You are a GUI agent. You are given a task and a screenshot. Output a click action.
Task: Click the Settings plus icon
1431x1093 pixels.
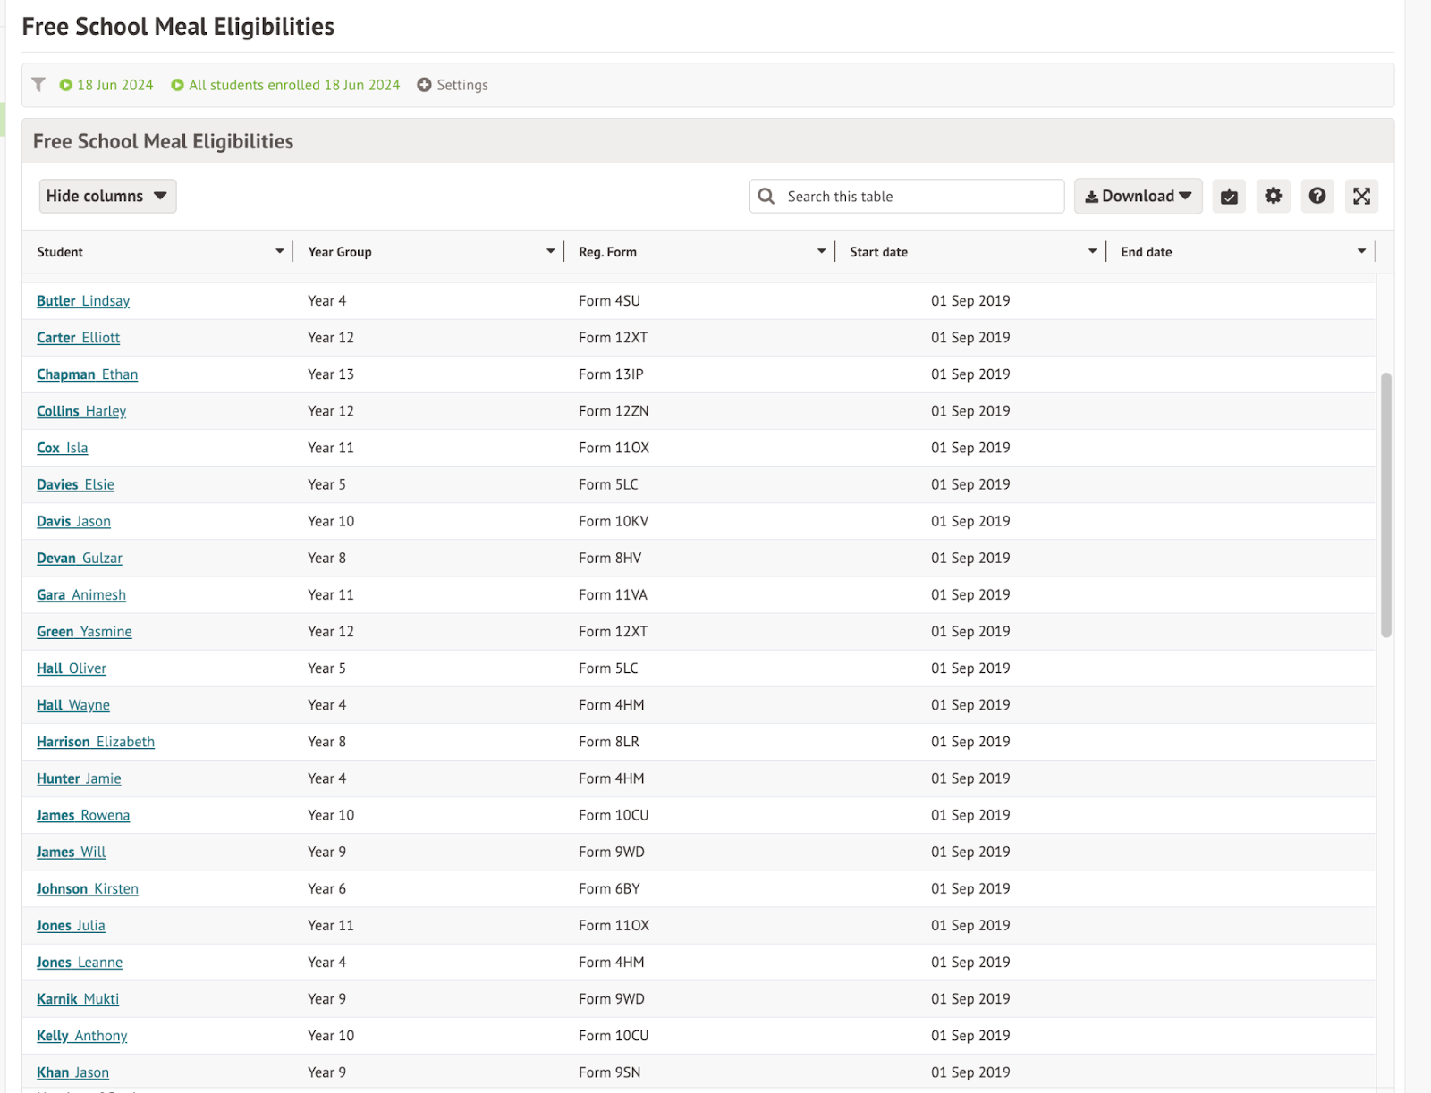425,85
